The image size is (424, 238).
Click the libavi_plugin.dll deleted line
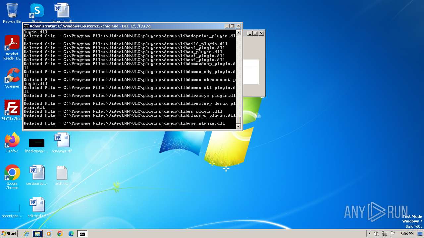point(124,56)
